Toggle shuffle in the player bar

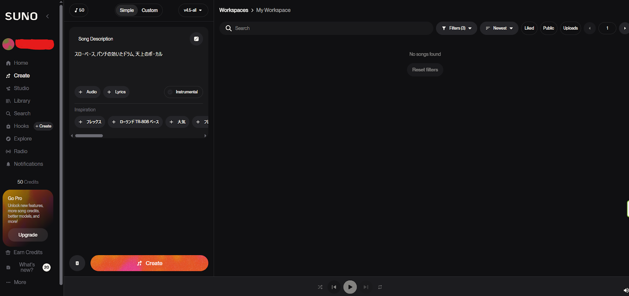pyautogui.click(x=320, y=287)
